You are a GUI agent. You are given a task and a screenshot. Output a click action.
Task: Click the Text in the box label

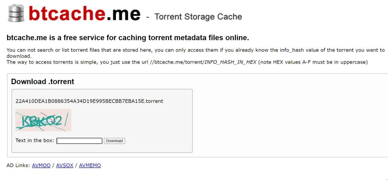tap(35, 140)
